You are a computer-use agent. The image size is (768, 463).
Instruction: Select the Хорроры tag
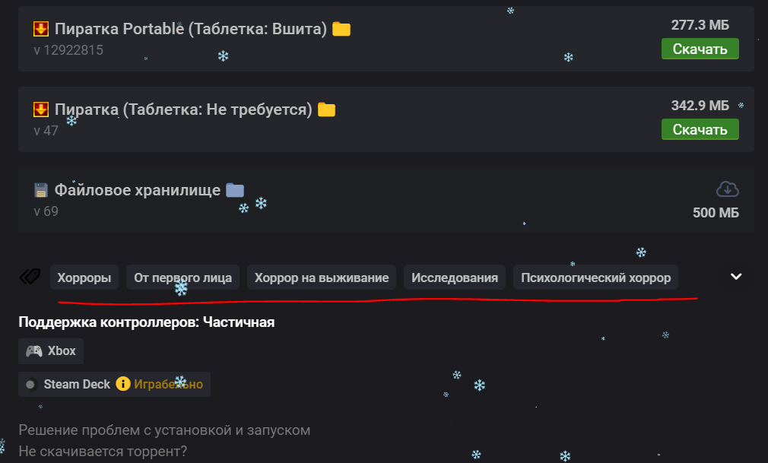[84, 277]
